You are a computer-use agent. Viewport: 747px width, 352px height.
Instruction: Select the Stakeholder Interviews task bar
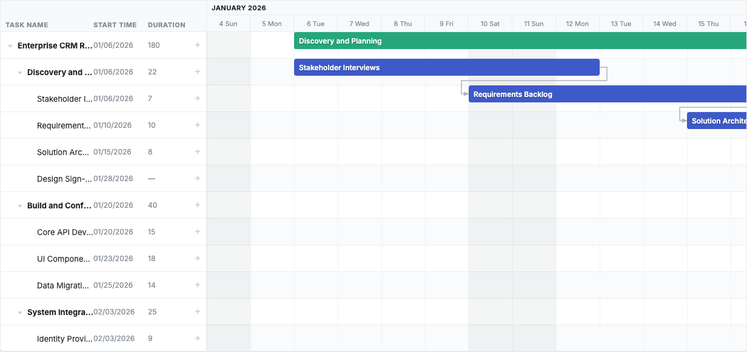[447, 67]
